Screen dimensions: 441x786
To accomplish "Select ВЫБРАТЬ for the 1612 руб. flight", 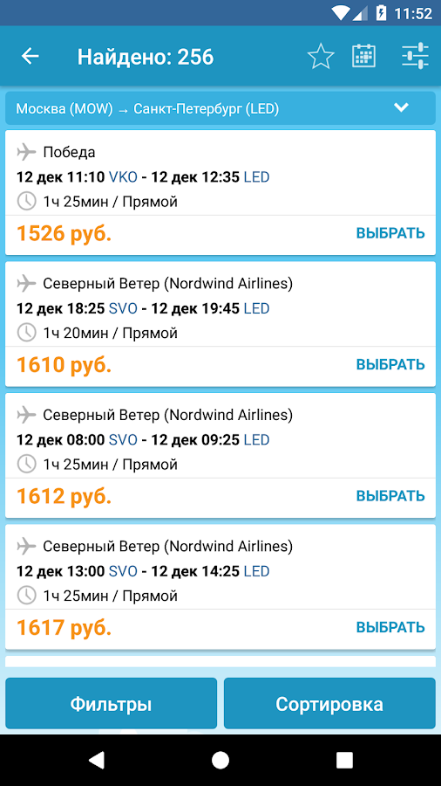I will (390, 496).
